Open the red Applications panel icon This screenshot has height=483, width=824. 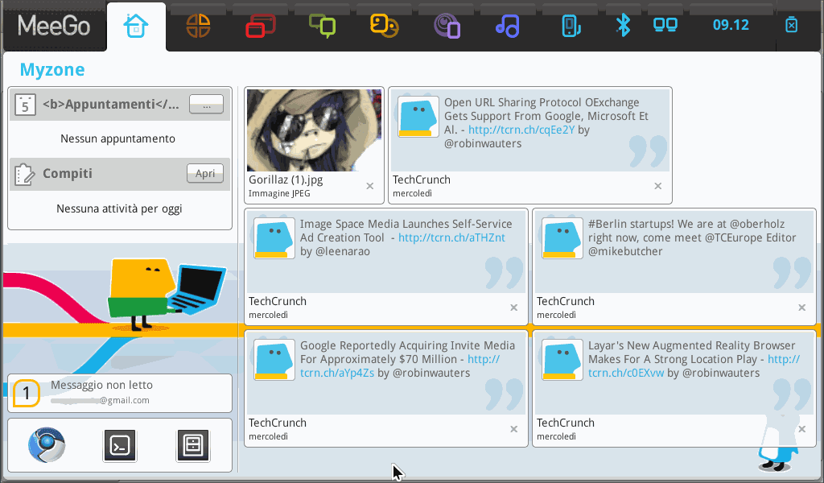[260, 26]
